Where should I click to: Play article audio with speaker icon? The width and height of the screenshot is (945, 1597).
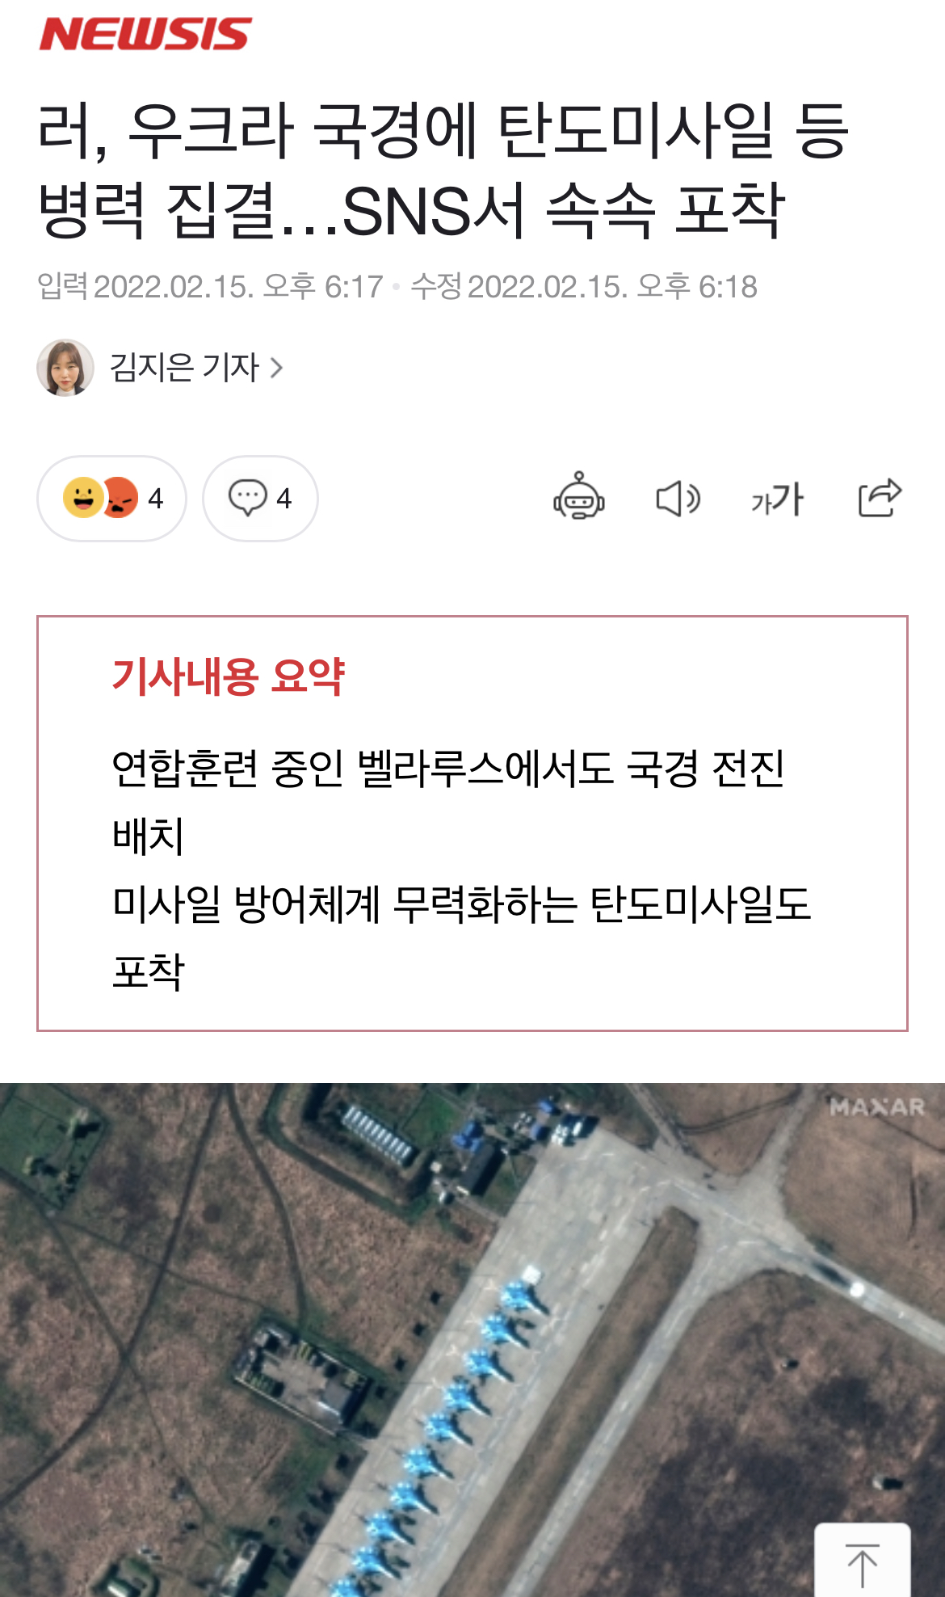pyautogui.click(x=678, y=499)
